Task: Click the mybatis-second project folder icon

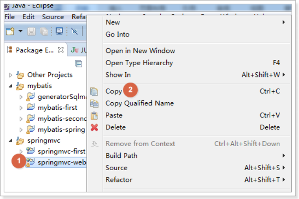Action: (31, 119)
